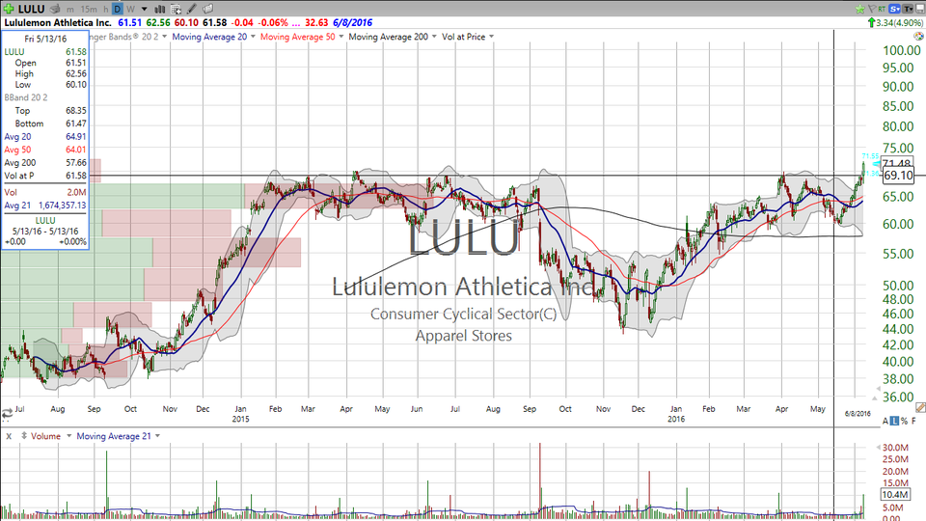Viewport: 926px width, 521px height.
Task: Click the save chart icon at top right
Action: (x=919, y=9)
